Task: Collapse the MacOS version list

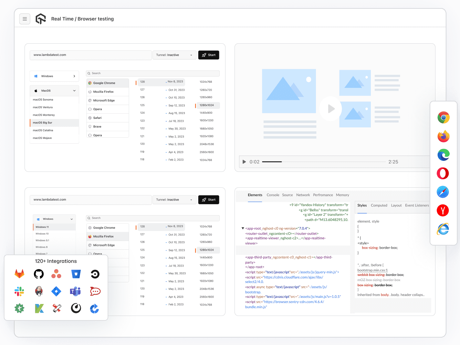Action: [x=74, y=91]
